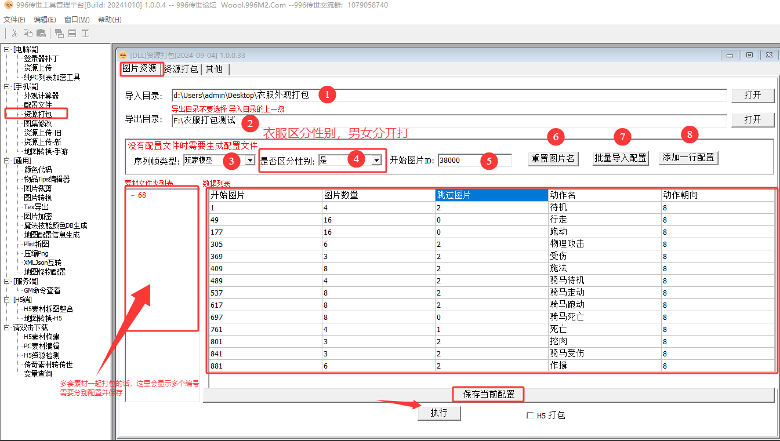Click the Cut scissors toolbar icon
Image resolution: width=780 pixels, height=441 pixels.
pyautogui.click(x=14, y=33)
